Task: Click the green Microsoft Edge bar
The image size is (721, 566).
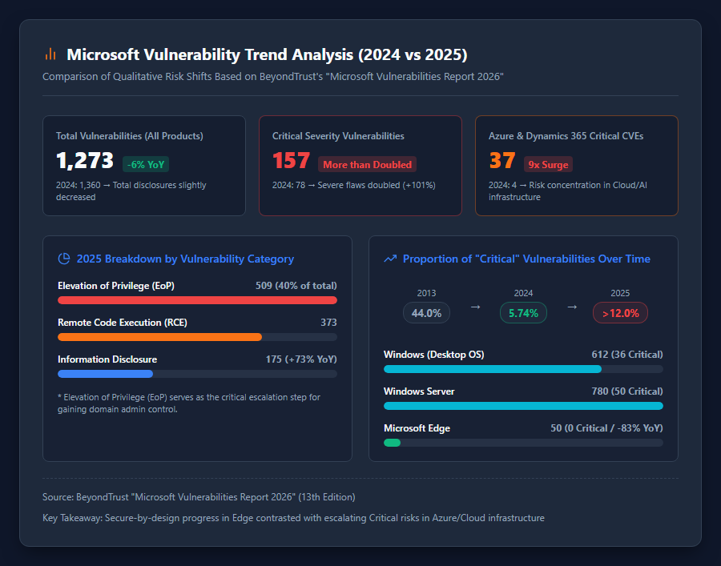Action: (393, 443)
